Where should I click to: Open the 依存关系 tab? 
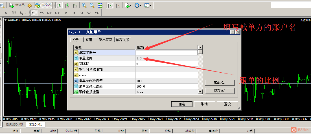(x=123, y=40)
